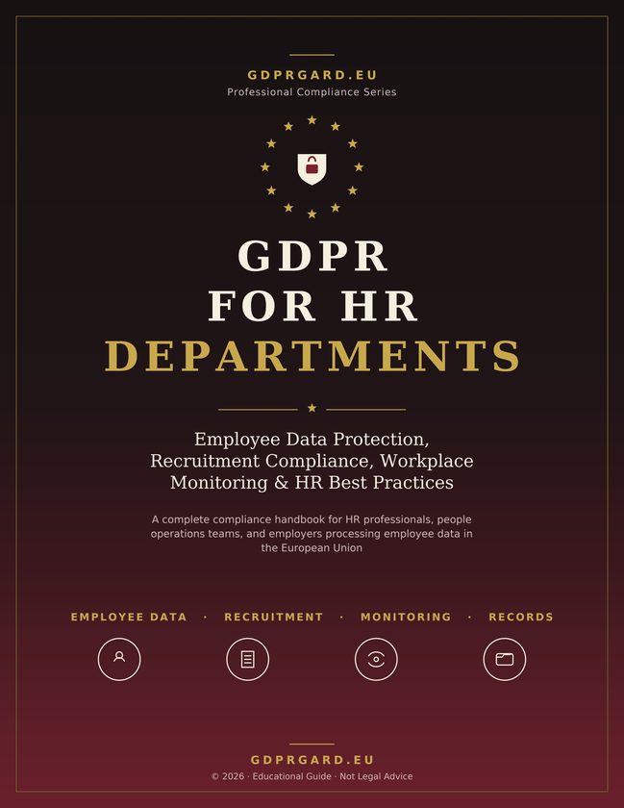Click the EMPLOYEE DATA label
The width and height of the screenshot is (624, 808).
[x=129, y=617]
